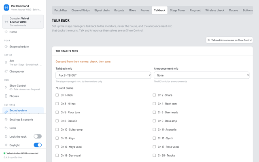Screen dimensions: 259x162
Task: Enable ducking for Ch 6 - Overheads
Action: (x=154, y=112)
